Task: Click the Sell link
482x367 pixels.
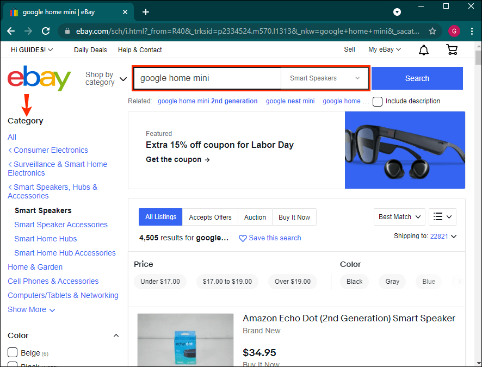Action: [349, 49]
